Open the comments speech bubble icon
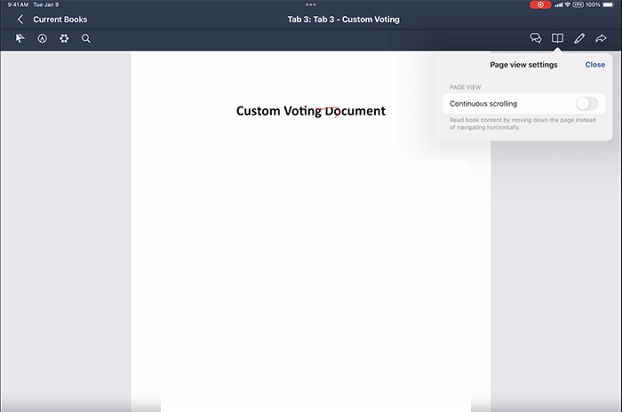This screenshot has width=622, height=412. (x=536, y=39)
